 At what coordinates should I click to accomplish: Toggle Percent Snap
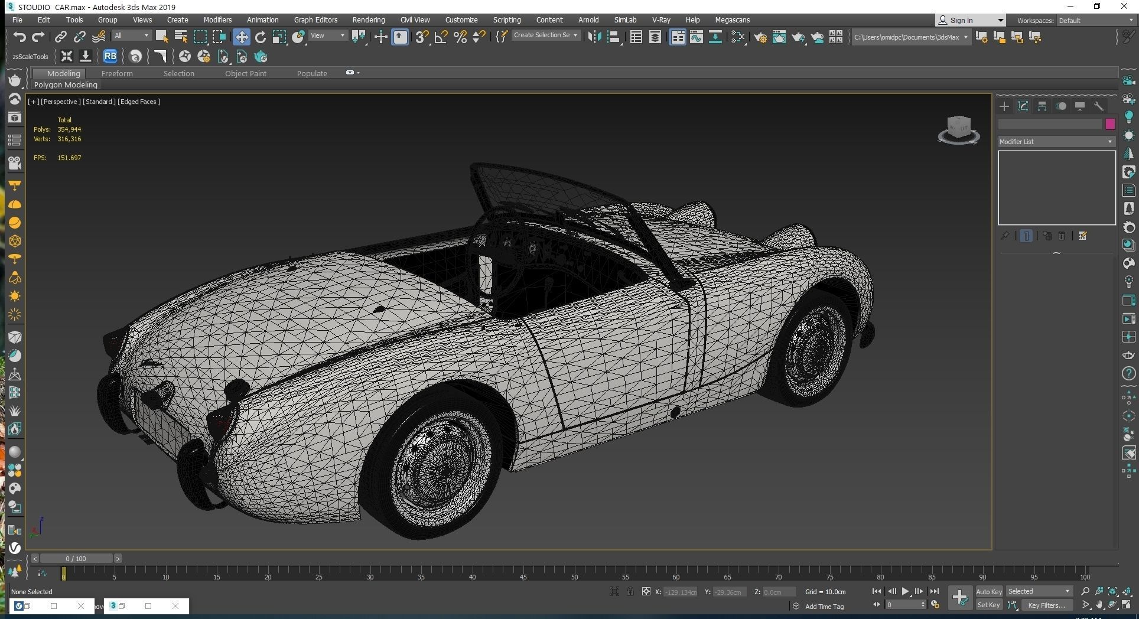point(460,37)
